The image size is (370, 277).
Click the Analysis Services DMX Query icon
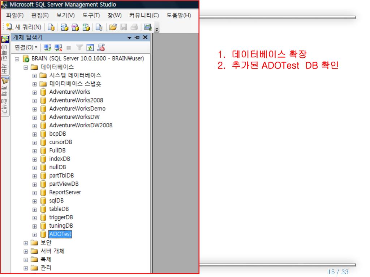pyautogui.click(x=75, y=27)
